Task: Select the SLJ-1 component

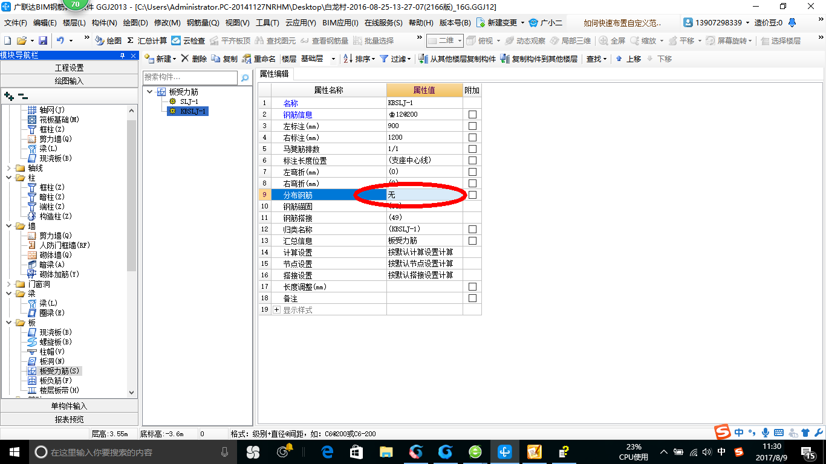Action: coord(189,101)
